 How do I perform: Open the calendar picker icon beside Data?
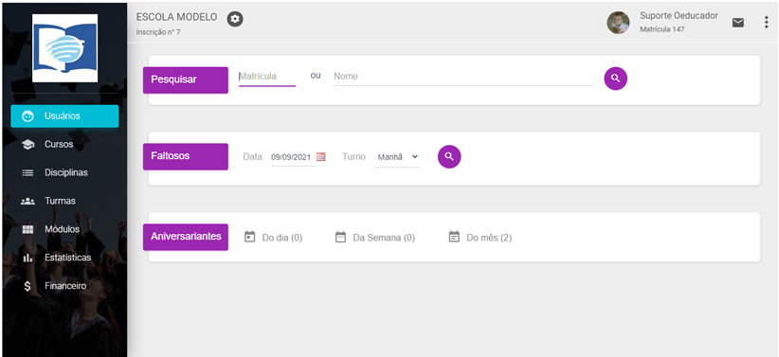click(x=321, y=157)
